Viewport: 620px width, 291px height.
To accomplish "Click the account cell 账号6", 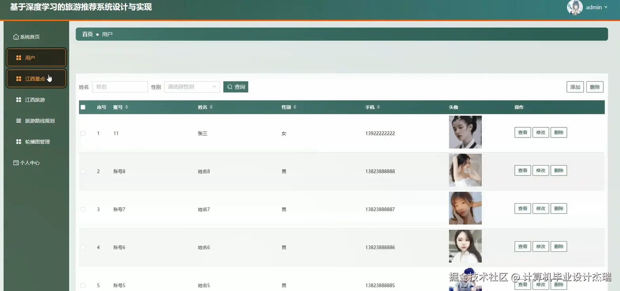I will [x=119, y=247].
